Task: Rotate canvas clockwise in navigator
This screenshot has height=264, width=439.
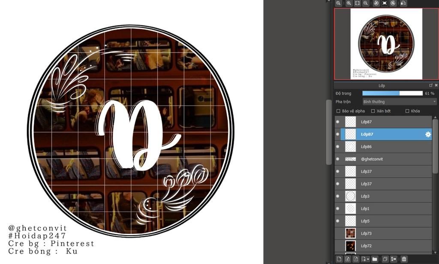Action: [393, 3]
